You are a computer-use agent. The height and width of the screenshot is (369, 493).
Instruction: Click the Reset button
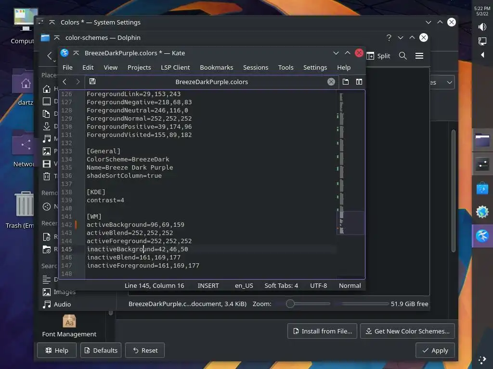coord(145,350)
